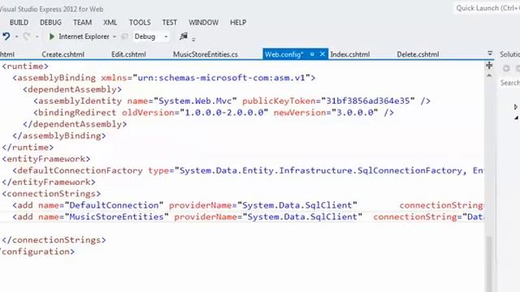
Task: Click the greyed Redo arrow icon
Action: 27,36
